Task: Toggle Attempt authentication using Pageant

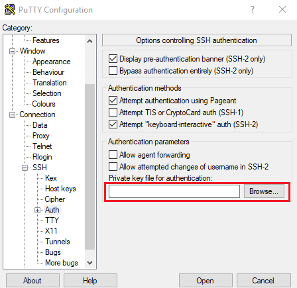Action: pyautogui.click(x=113, y=101)
